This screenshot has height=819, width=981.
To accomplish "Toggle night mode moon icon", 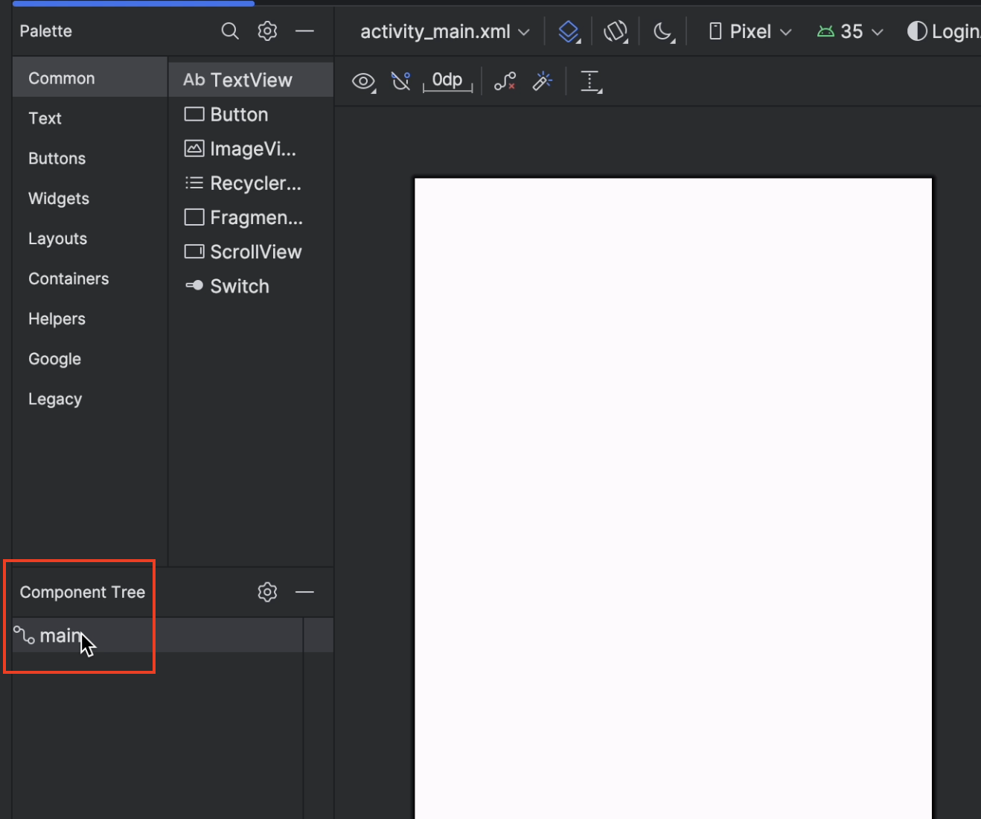I will click(664, 31).
